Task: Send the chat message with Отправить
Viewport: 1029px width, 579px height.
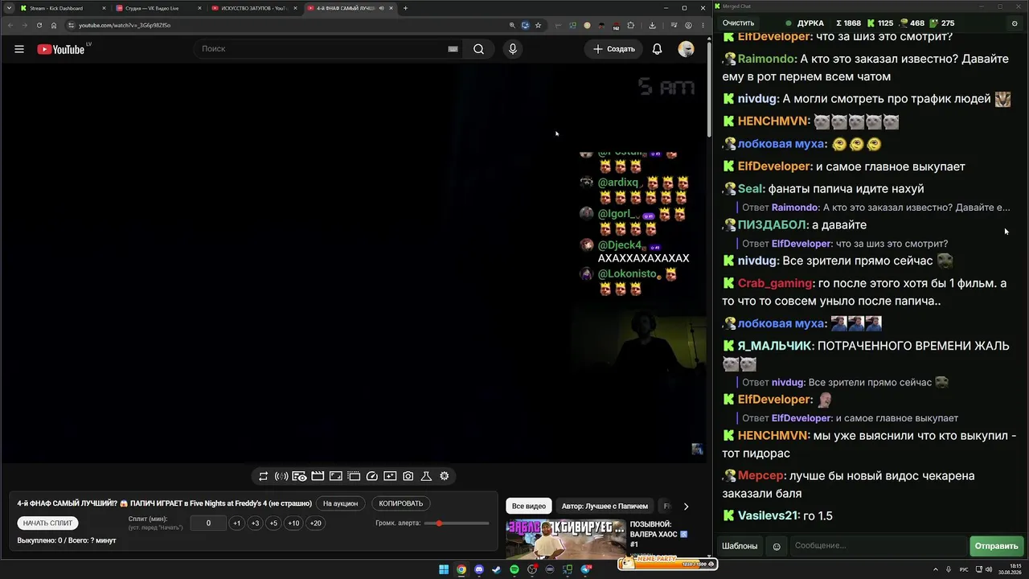Action: (x=996, y=546)
